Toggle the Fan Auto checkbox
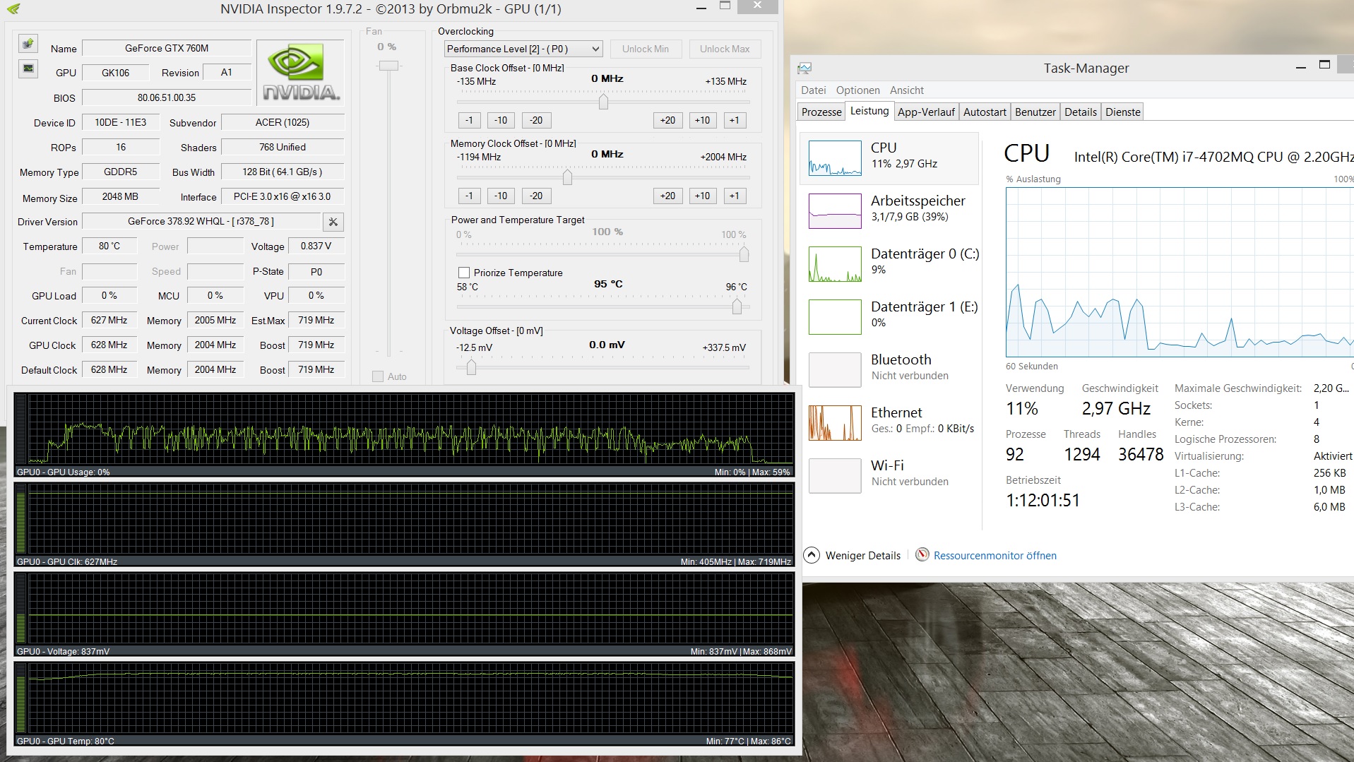 (378, 376)
